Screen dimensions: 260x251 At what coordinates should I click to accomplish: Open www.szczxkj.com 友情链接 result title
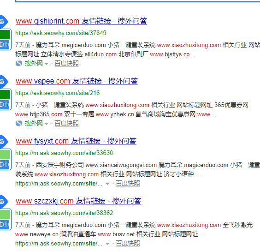click(78, 201)
